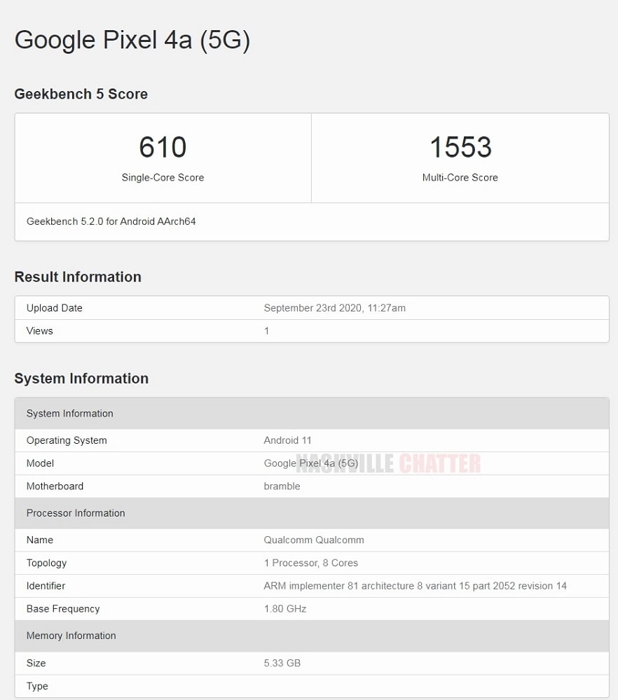
Task: Select the ARM implementer 81 identifier value
Action: pyautogui.click(x=415, y=586)
